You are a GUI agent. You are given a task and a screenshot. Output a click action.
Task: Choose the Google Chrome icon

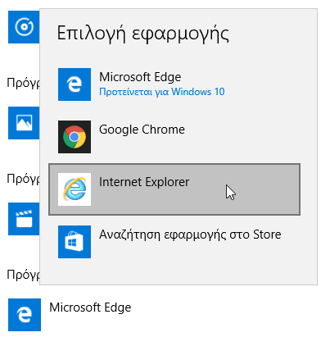(x=75, y=137)
